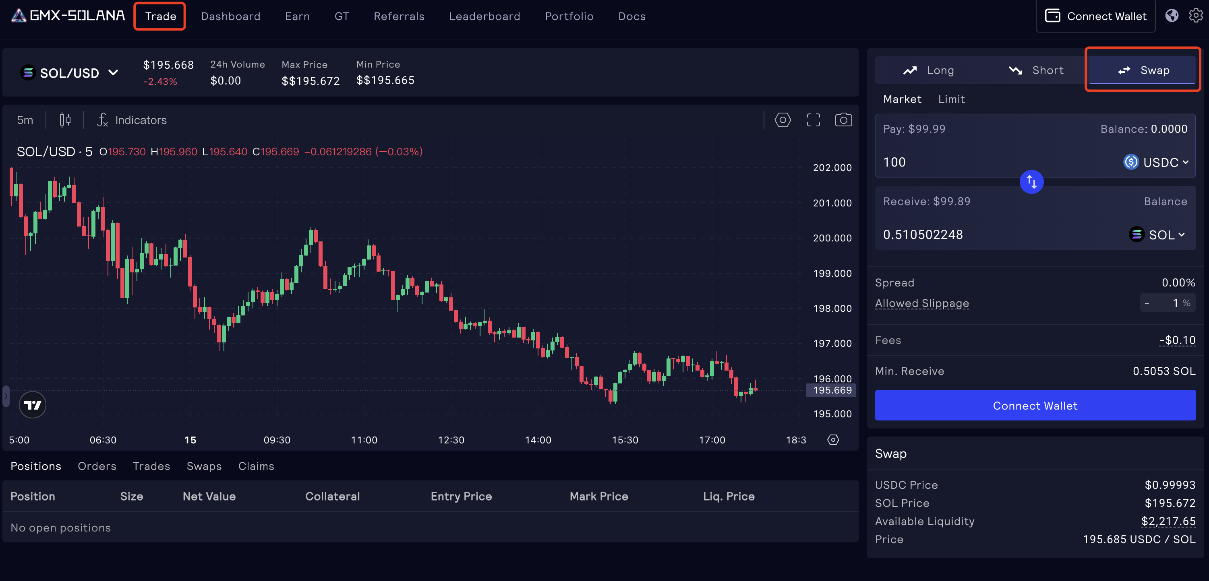Switch to the Limit order tab
The width and height of the screenshot is (1209, 581).
[x=951, y=99]
